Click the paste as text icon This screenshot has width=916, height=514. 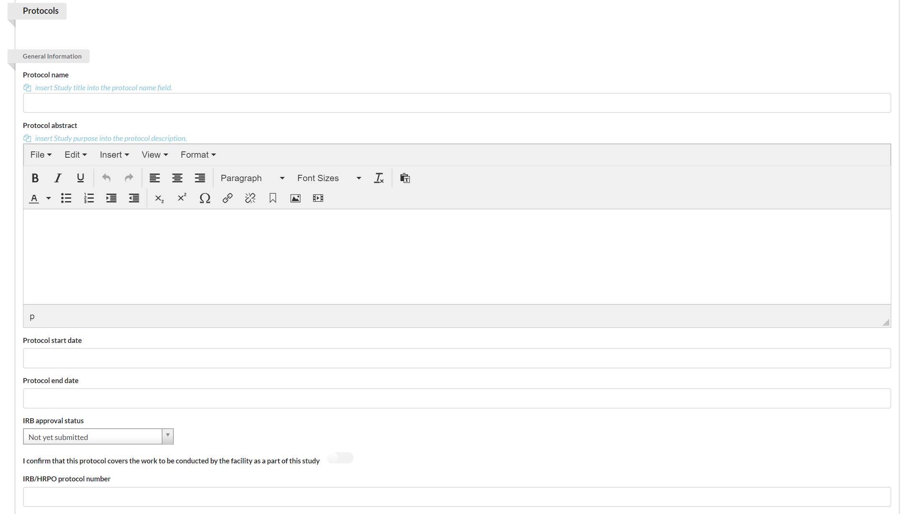405,178
